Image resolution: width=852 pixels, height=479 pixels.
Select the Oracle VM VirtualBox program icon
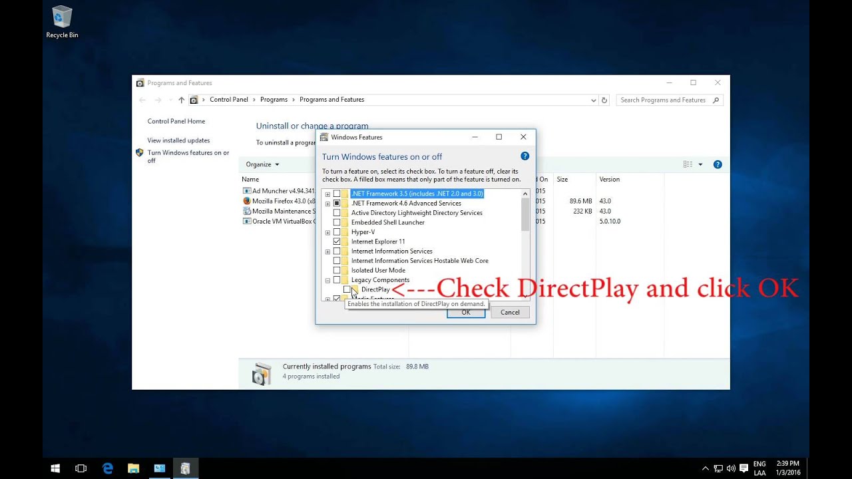(x=246, y=222)
